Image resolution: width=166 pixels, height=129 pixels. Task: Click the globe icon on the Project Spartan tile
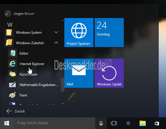click(x=79, y=31)
